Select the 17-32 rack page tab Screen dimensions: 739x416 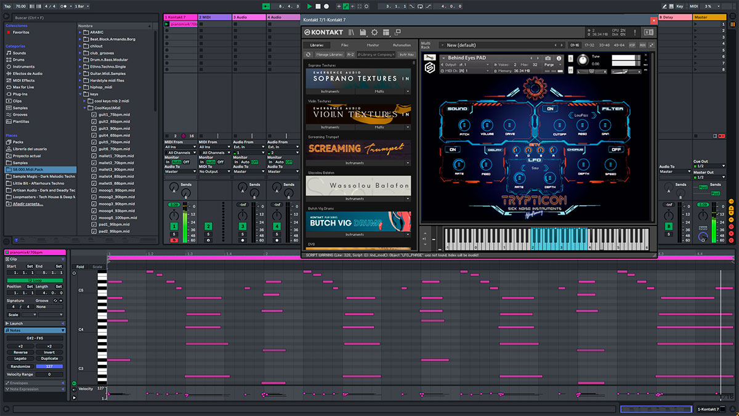tap(589, 45)
